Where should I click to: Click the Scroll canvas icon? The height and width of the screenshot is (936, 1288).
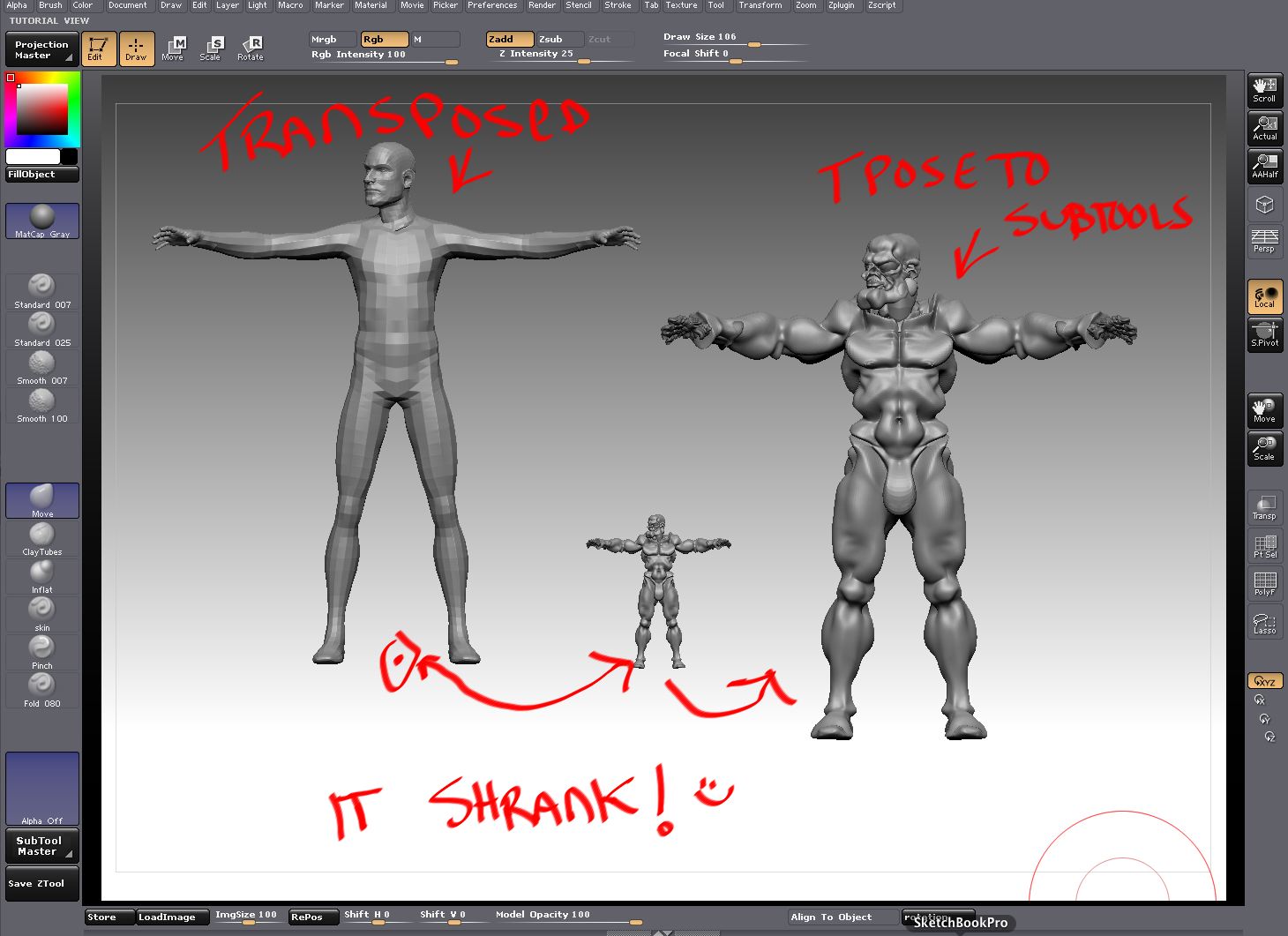1264,90
